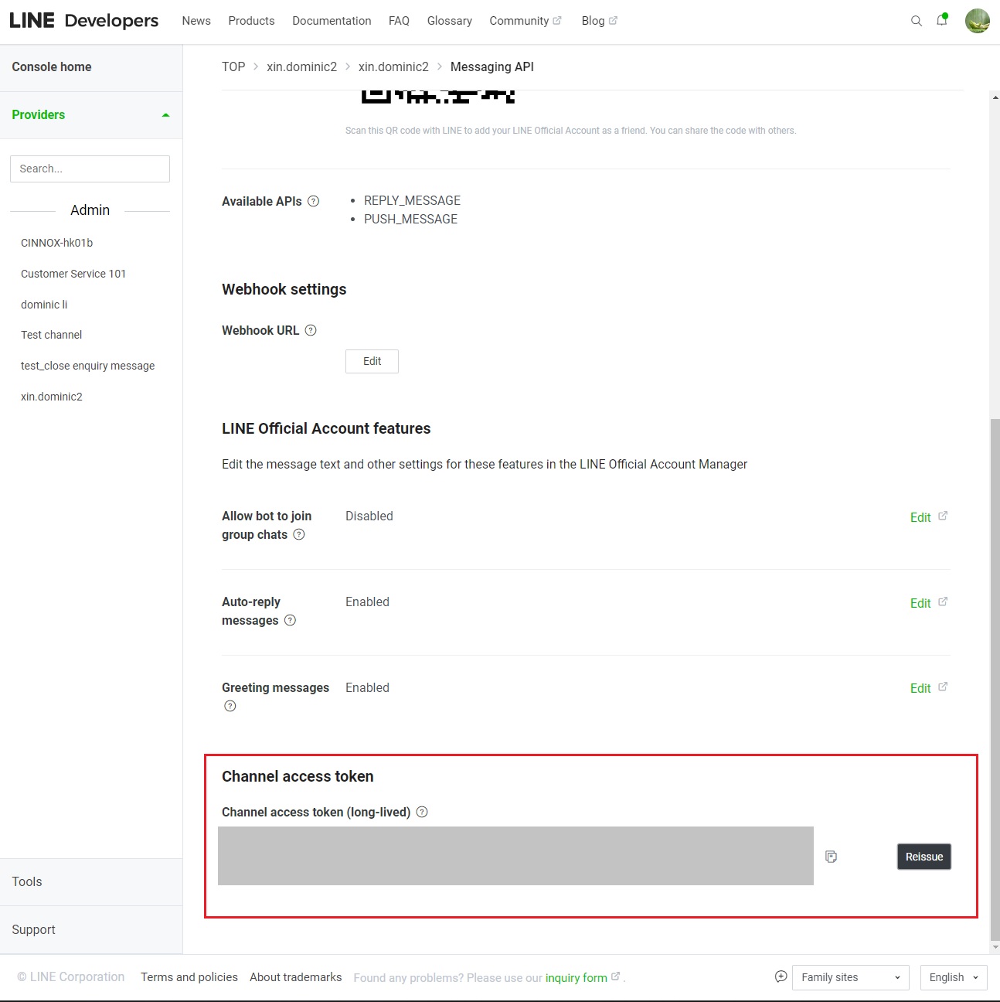Click the LINE Developers logo
The height and width of the screenshot is (1002, 1000).
pos(83,21)
